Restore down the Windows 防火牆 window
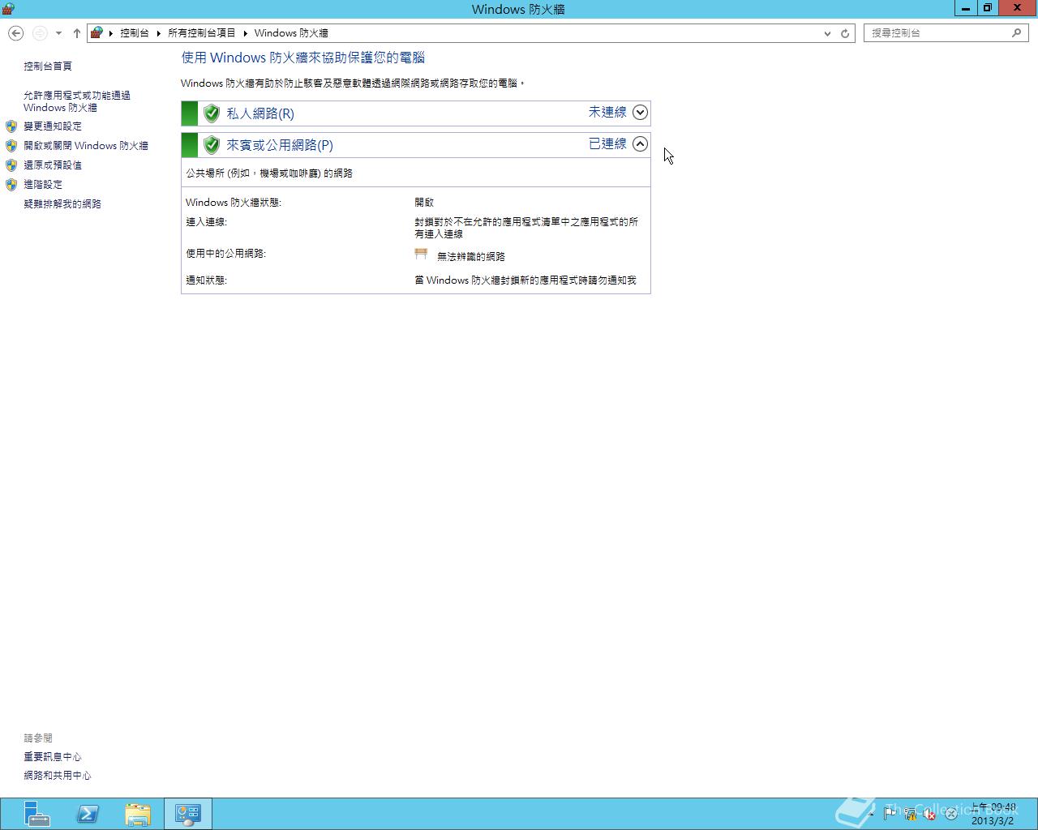 [x=987, y=8]
